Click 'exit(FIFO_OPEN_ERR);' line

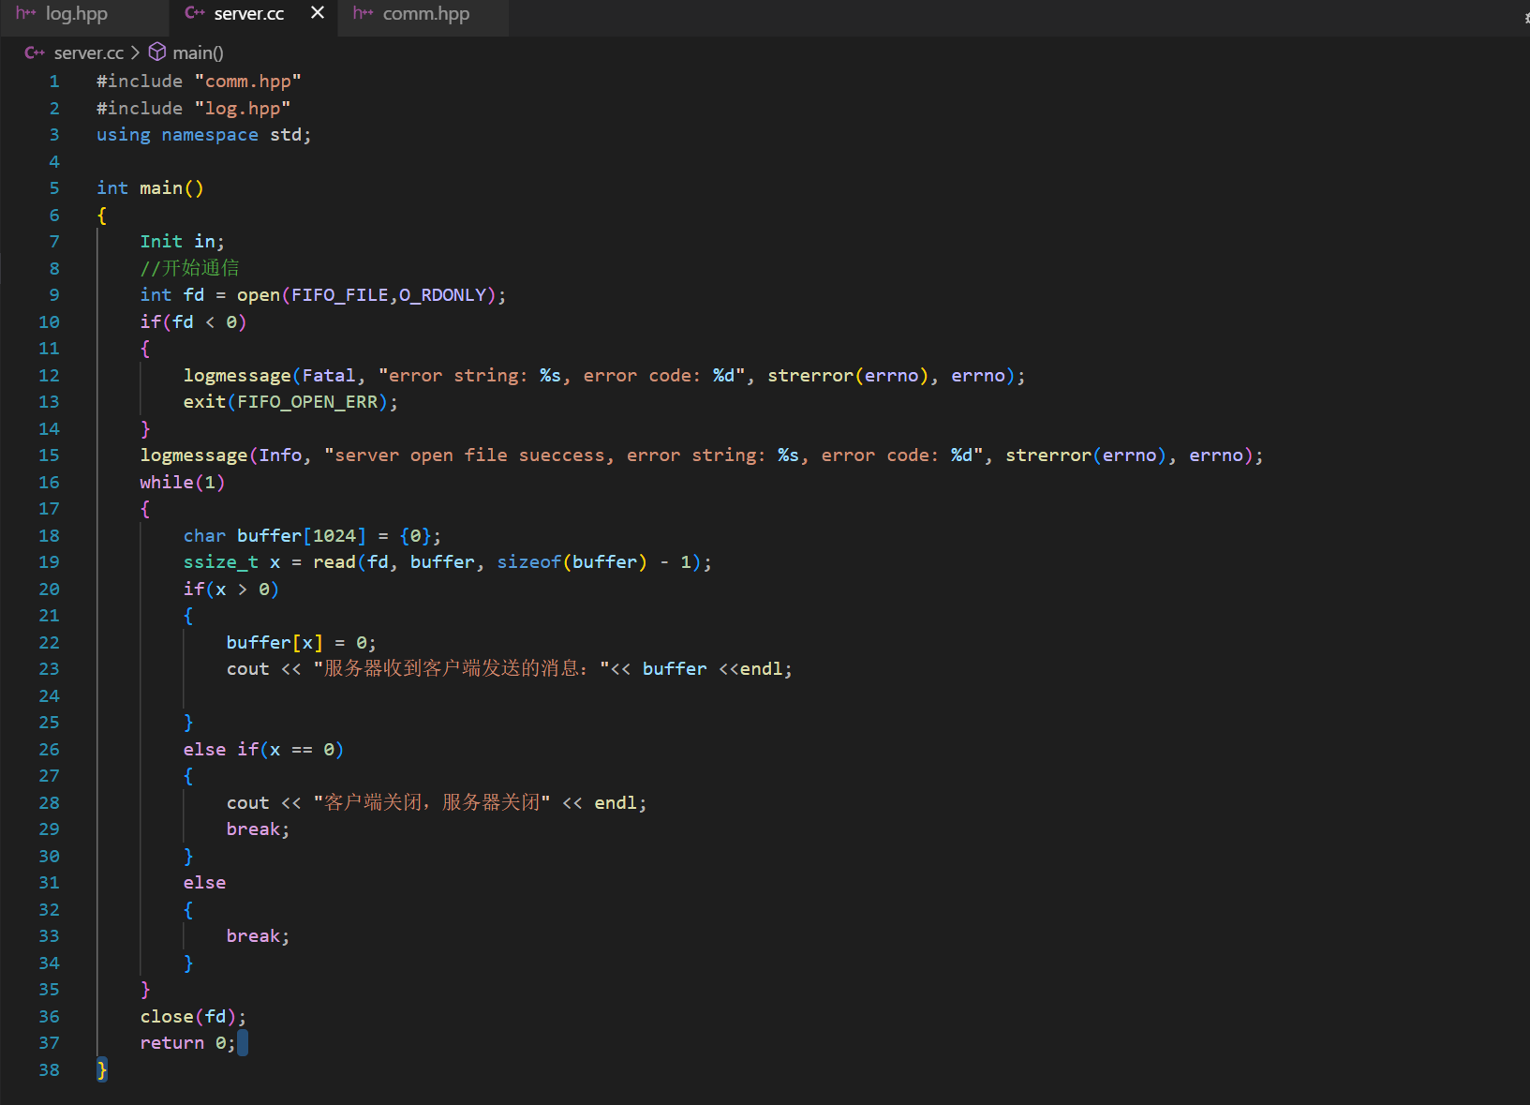point(290,402)
